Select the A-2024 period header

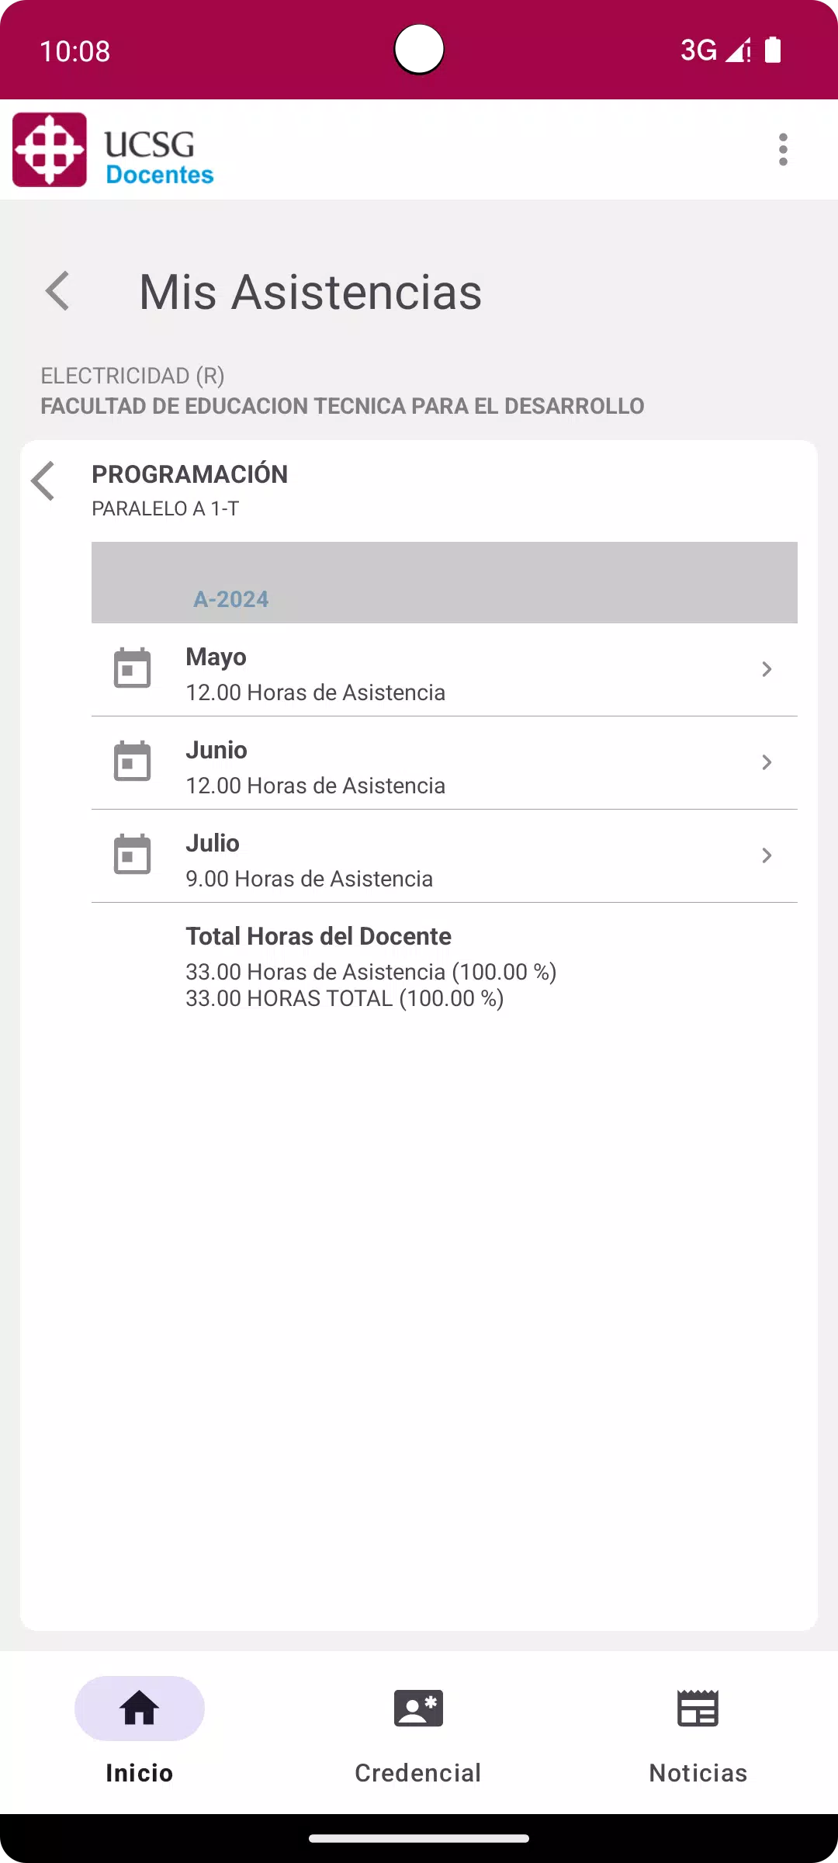point(445,582)
